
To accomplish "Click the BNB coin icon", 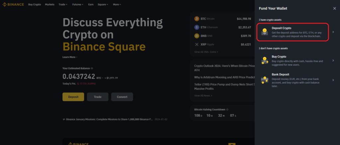I will pos(197,36).
